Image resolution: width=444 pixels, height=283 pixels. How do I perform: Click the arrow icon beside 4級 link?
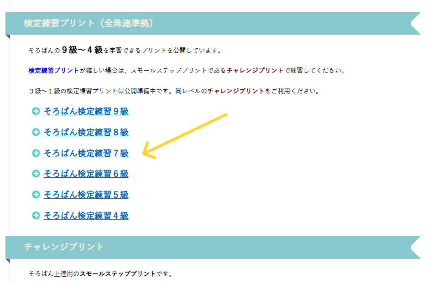(36, 216)
